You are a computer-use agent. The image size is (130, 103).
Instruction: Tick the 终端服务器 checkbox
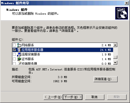[14, 63]
